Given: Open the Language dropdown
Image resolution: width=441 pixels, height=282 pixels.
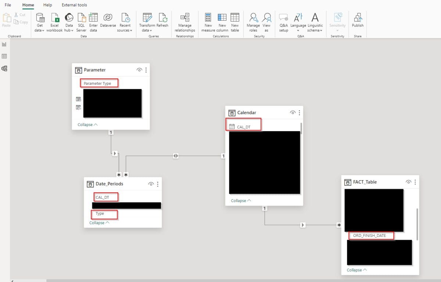Looking at the screenshot, I should [298, 21].
